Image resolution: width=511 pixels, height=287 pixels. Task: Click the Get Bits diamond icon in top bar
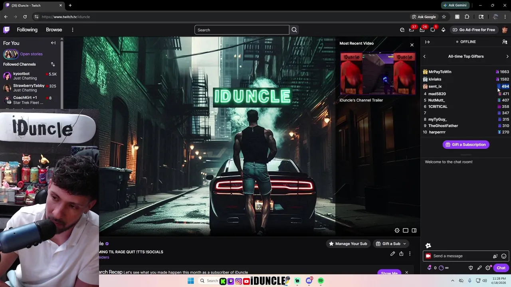pos(443,30)
